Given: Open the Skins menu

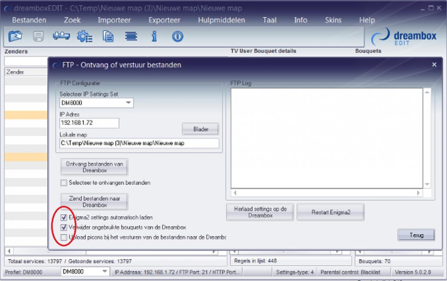Looking at the screenshot, I should point(333,20).
